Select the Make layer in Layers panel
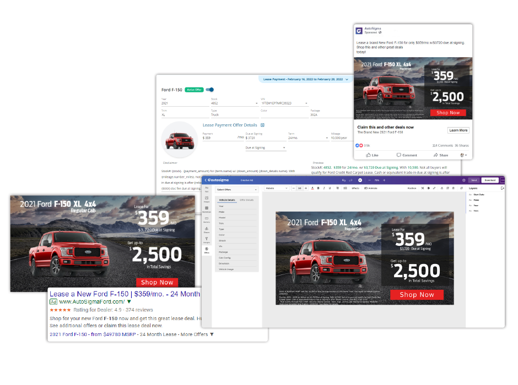 (x=474, y=200)
